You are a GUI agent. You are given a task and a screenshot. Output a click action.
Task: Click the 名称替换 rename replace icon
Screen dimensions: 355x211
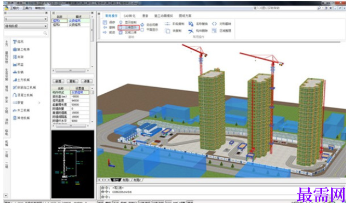point(191,24)
